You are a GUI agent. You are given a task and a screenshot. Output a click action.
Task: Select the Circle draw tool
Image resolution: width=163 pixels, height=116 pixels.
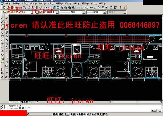click(2, 44)
